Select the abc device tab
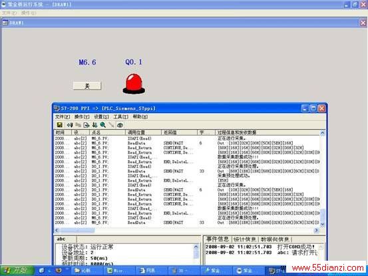 pyautogui.click(x=61, y=239)
